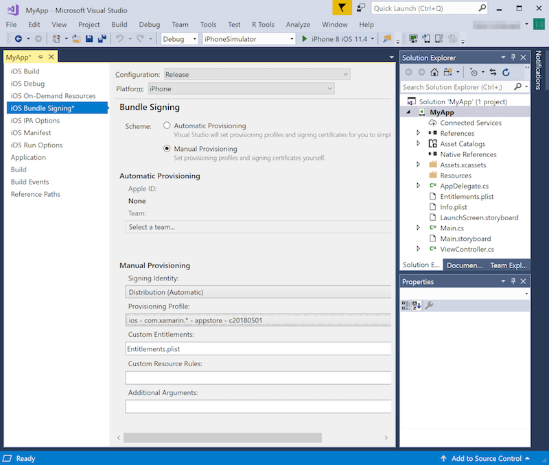
Task: Open the Signing Identity dropdown
Action: point(258,292)
